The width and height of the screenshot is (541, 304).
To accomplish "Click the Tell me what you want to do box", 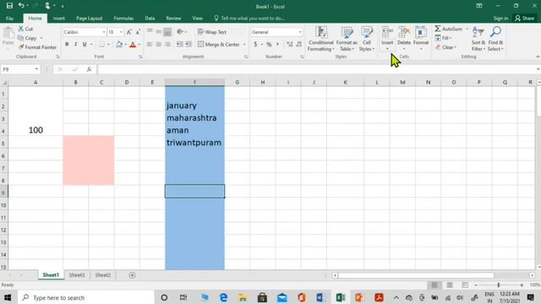I will 249,19.
